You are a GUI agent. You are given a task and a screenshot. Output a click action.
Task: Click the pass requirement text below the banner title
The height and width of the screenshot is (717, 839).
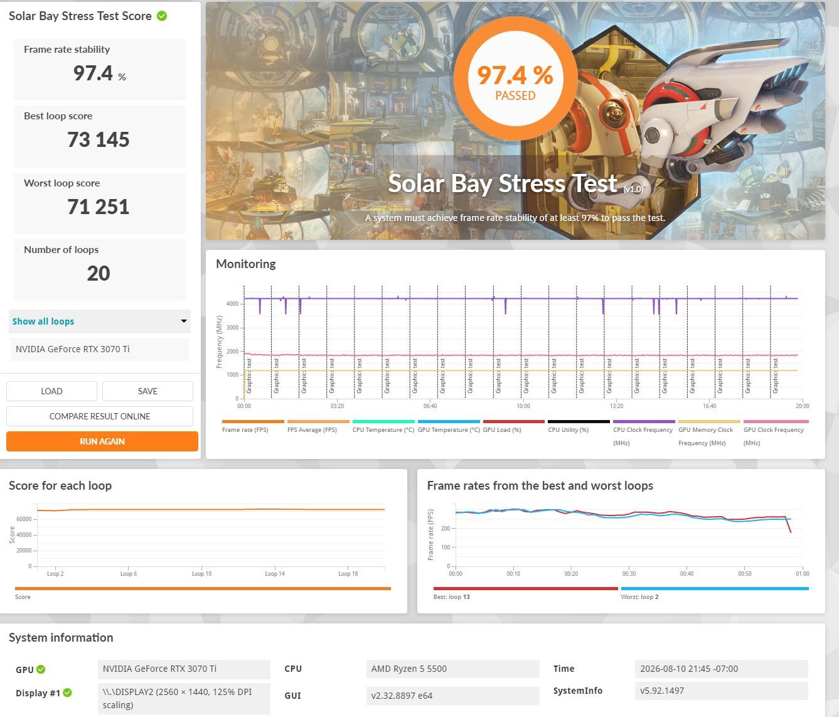click(515, 218)
